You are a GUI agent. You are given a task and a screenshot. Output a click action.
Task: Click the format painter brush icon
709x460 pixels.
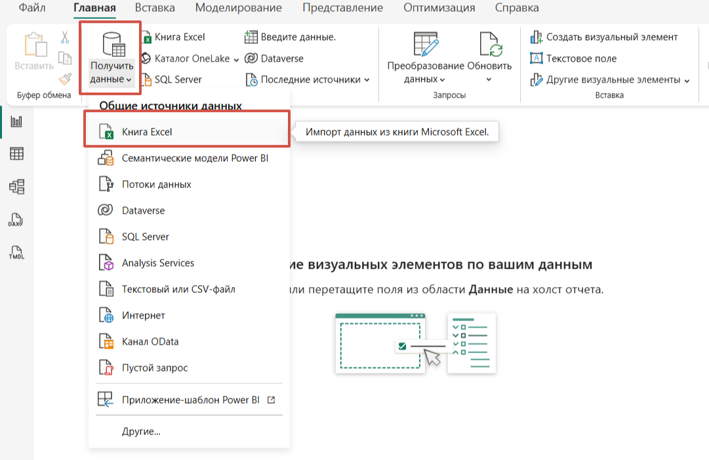pyautogui.click(x=65, y=79)
